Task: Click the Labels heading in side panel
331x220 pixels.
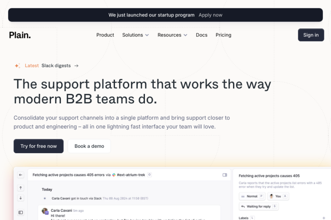Action: tap(243, 218)
